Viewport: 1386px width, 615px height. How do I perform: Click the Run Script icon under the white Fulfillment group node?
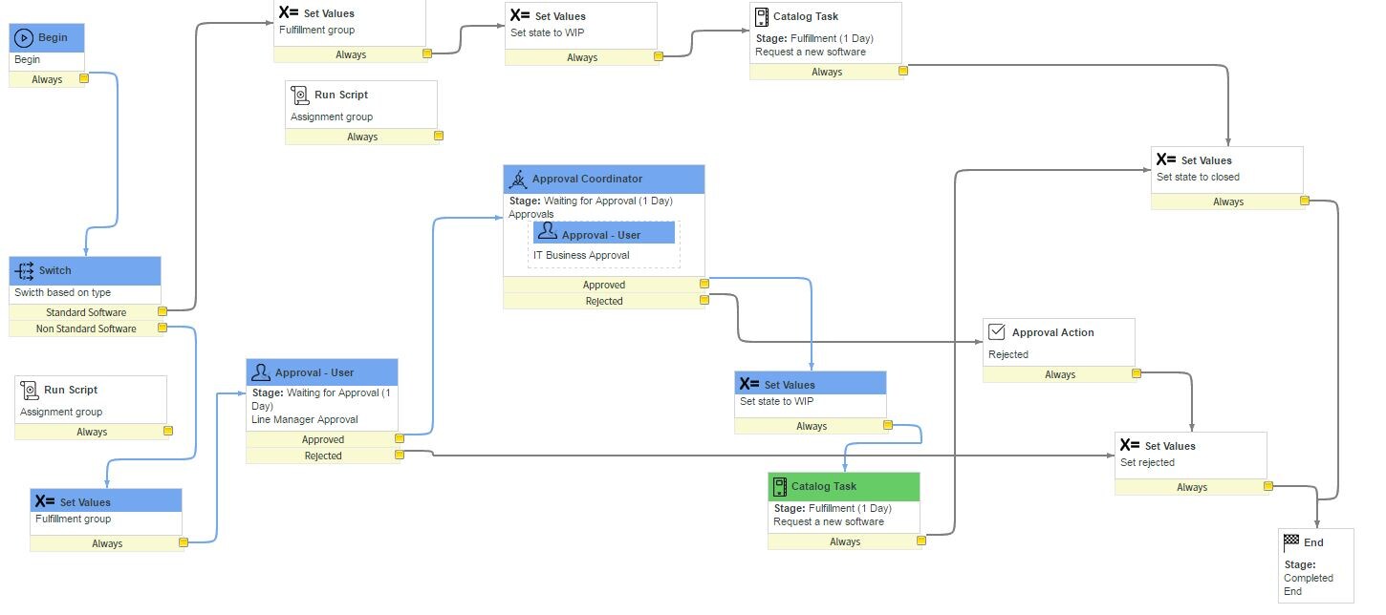300,95
